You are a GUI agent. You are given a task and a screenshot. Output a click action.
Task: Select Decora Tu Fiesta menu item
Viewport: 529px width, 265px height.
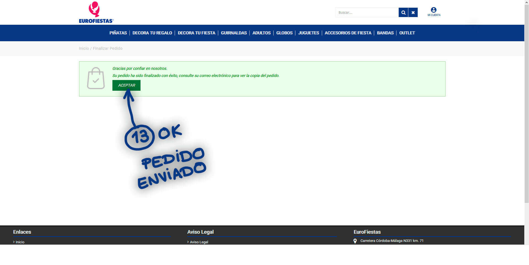click(x=196, y=33)
